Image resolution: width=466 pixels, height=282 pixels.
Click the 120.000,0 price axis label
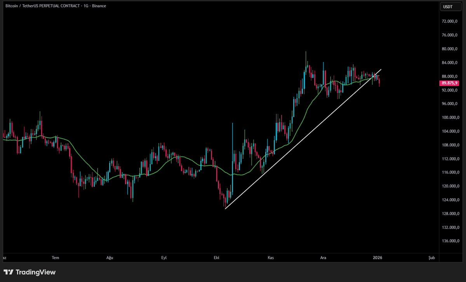tap(450, 186)
